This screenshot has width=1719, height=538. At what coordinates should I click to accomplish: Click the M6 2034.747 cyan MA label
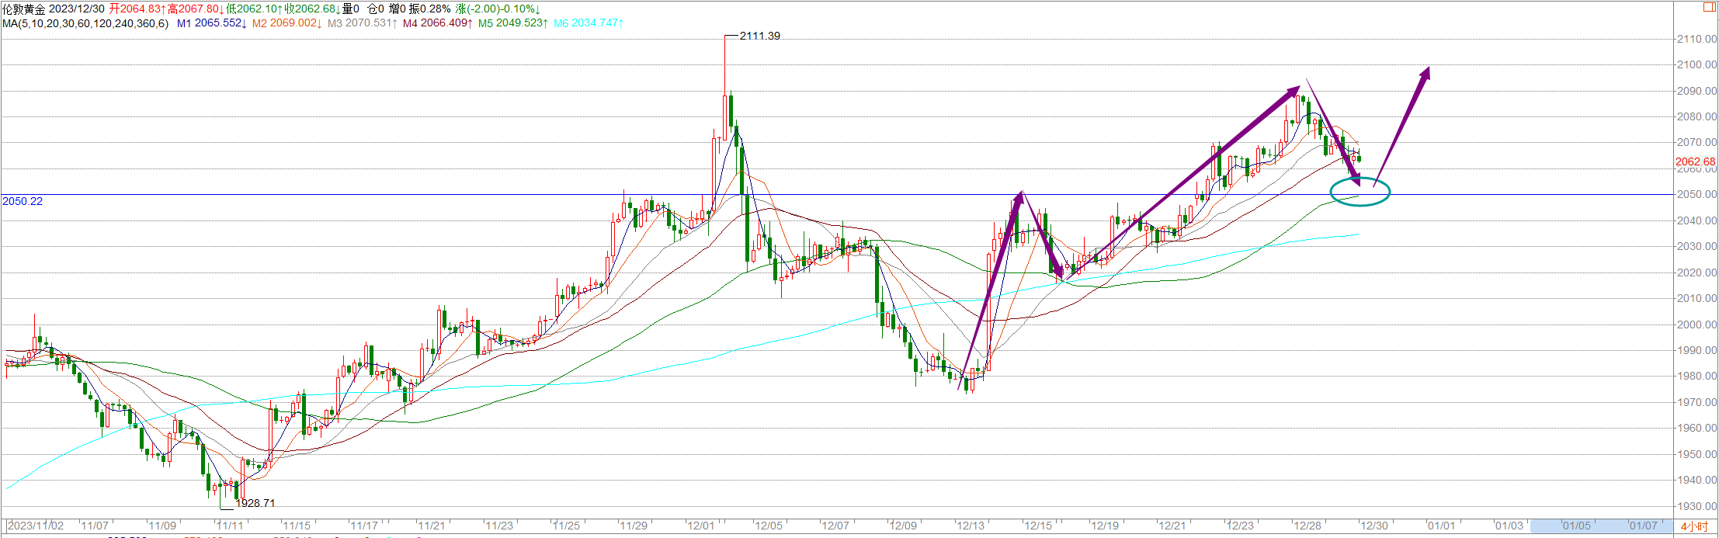coord(589,23)
